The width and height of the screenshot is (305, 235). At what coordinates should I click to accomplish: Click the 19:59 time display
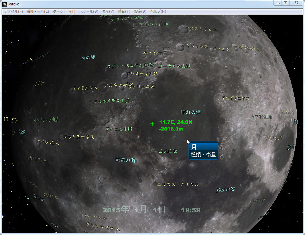[x=191, y=210]
